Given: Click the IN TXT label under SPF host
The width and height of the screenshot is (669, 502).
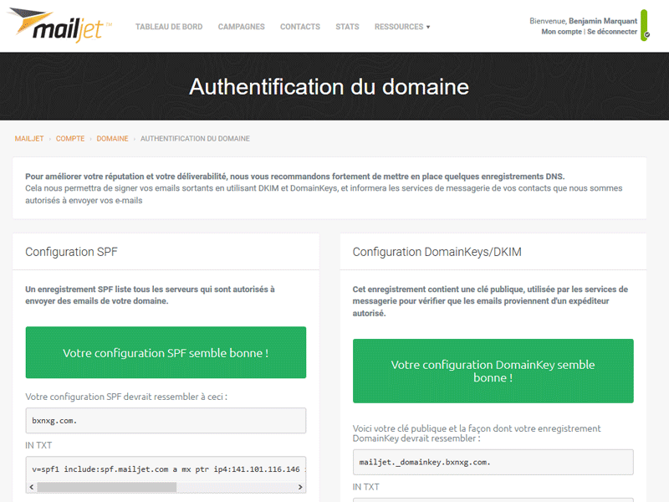Looking at the screenshot, I should [x=38, y=445].
